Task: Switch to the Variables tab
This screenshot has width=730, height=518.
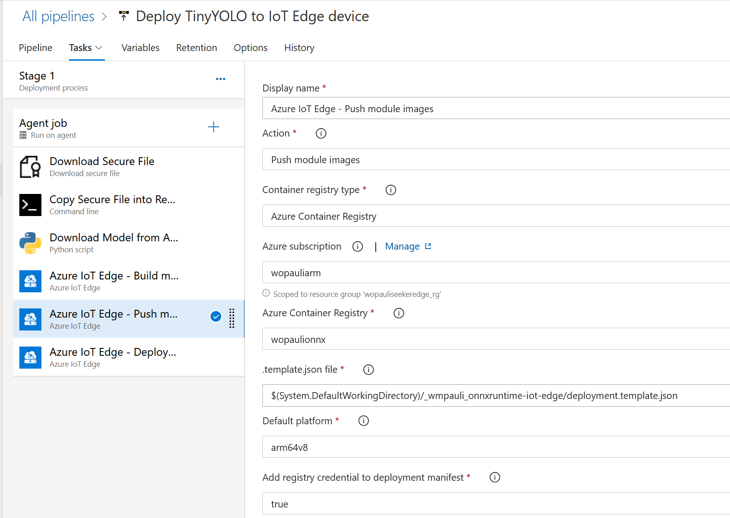Action: pos(140,48)
